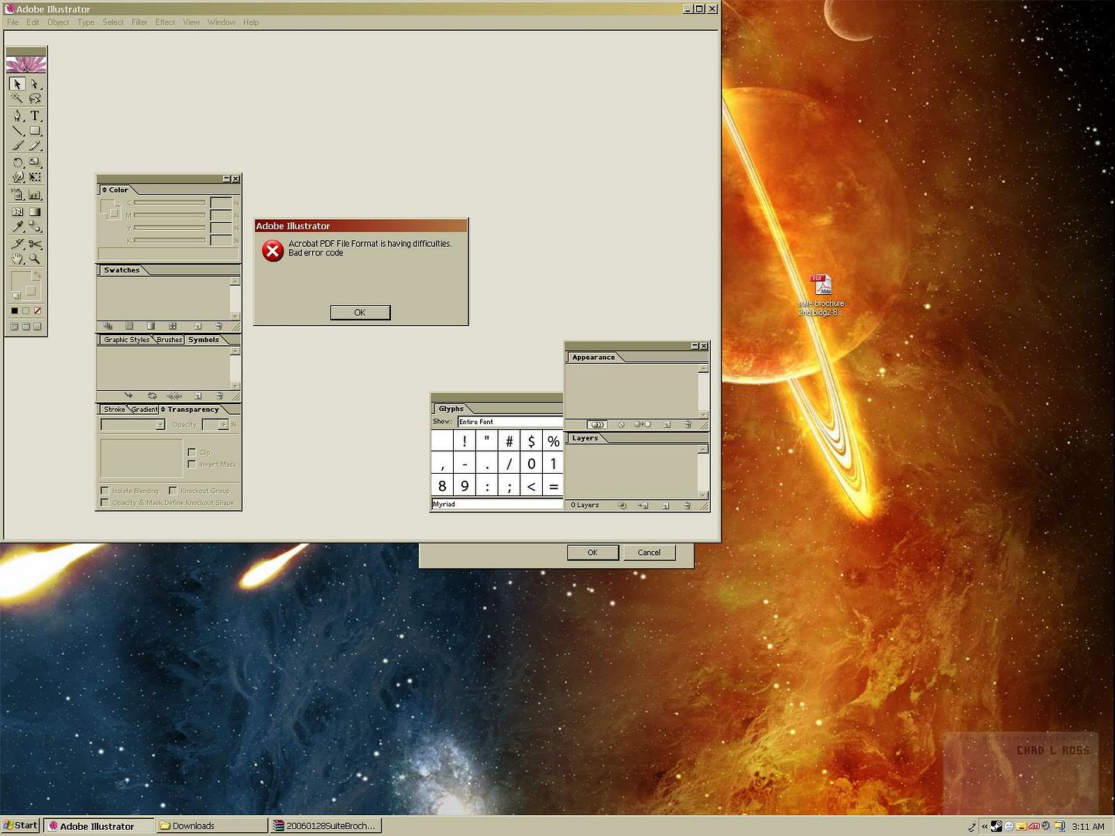
Task: Open the Effect menu
Action: (165, 22)
